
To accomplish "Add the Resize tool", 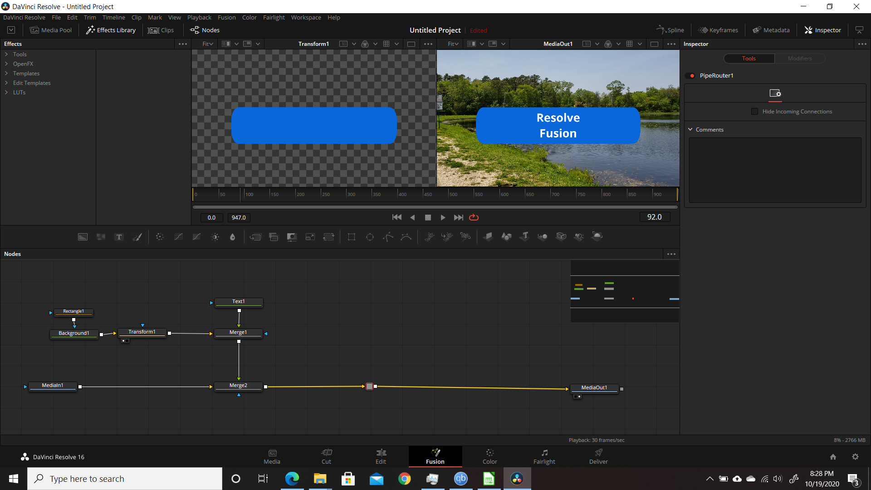I will coord(310,237).
